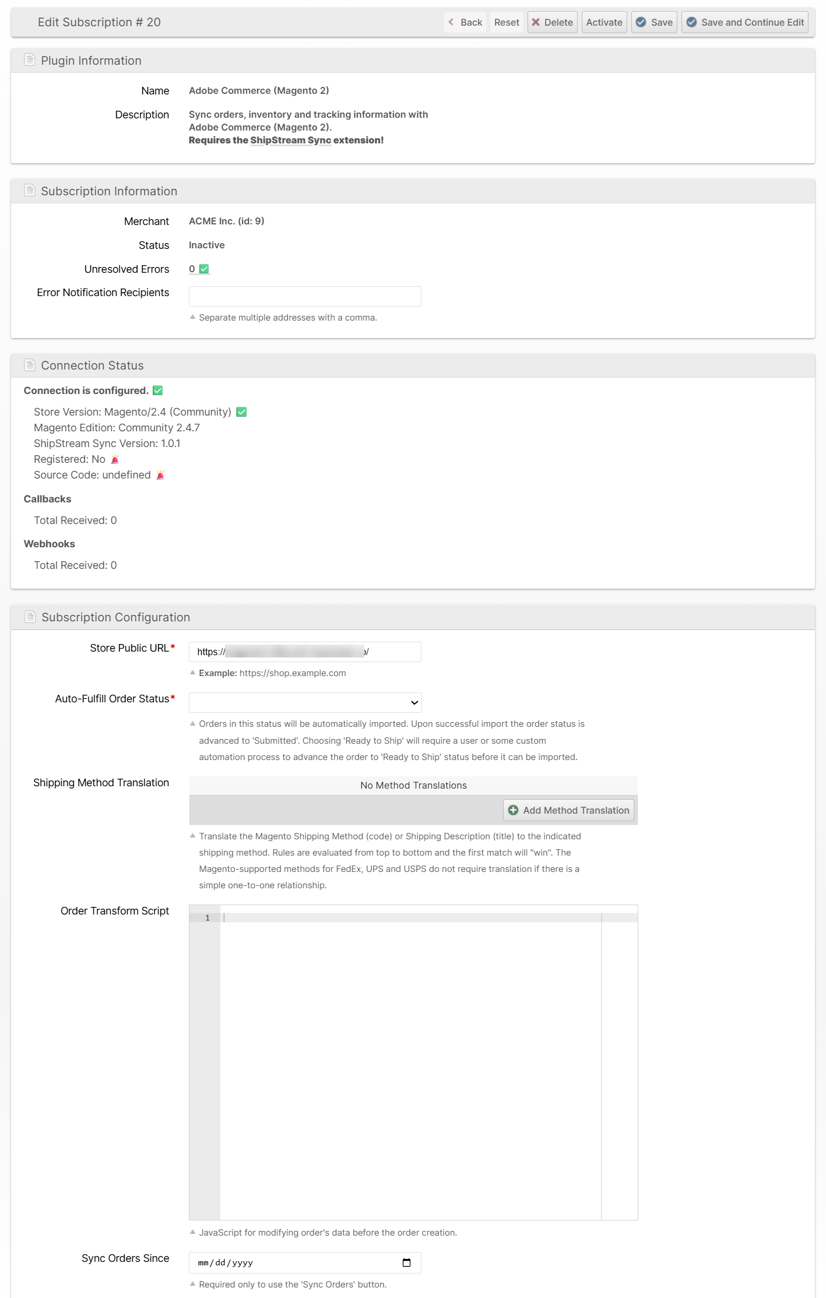
Task: Focus the Error Notification Recipients field
Action: tap(305, 296)
